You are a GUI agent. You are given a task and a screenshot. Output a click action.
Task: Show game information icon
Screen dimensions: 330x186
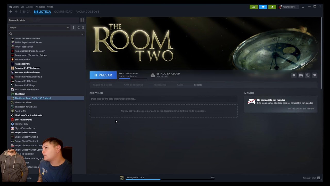tap(308, 75)
